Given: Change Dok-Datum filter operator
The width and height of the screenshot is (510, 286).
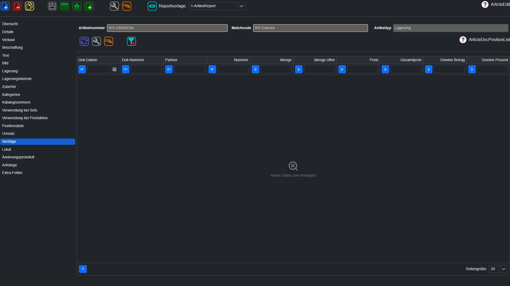Looking at the screenshot, I should (82, 69).
